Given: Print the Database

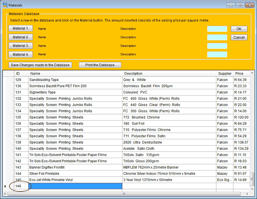Looking at the screenshot, I should (100, 65).
